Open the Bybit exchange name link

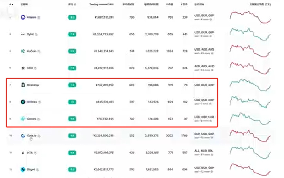click(x=30, y=34)
